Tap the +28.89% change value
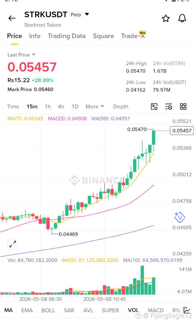Image resolution: width=194 pixels, height=322 pixels. [x=43, y=80]
